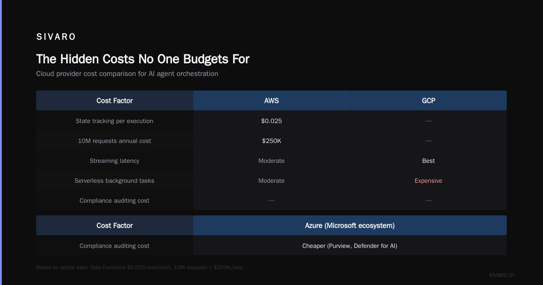Click '10M requests annual cost' row label
This screenshot has height=285, width=543.
[x=114, y=141]
